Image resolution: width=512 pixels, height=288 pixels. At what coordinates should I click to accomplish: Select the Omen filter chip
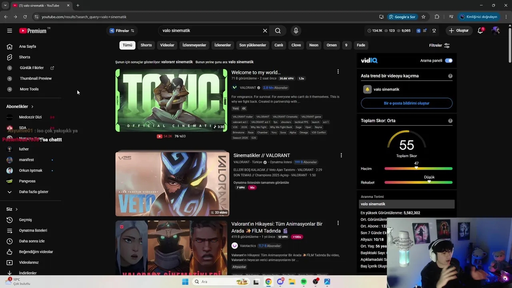[x=332, y=45]
